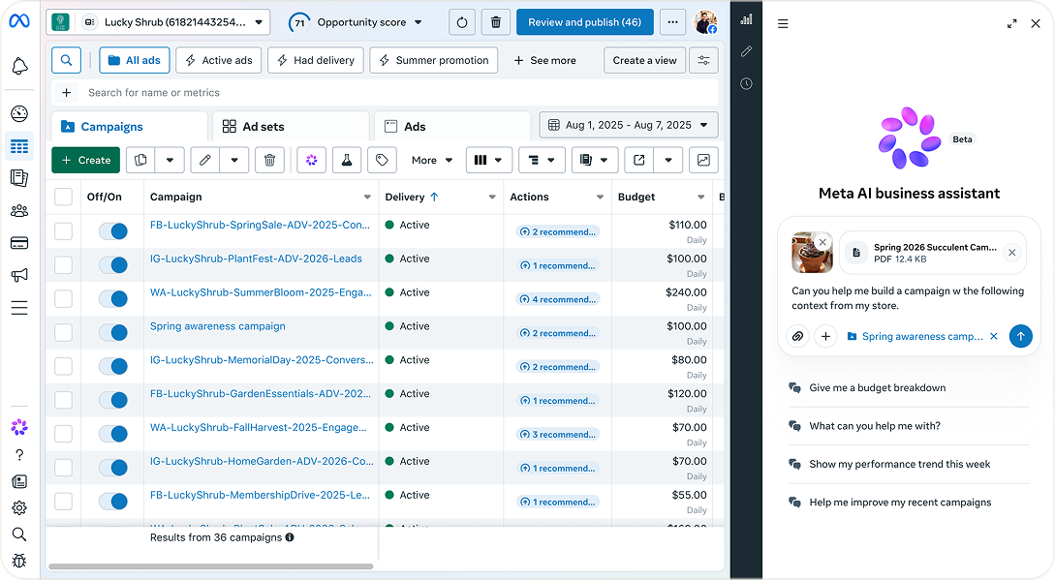The image size is (1055, 580).
Task: Open account overview gauge icon
Action: [x=19, y=113]
